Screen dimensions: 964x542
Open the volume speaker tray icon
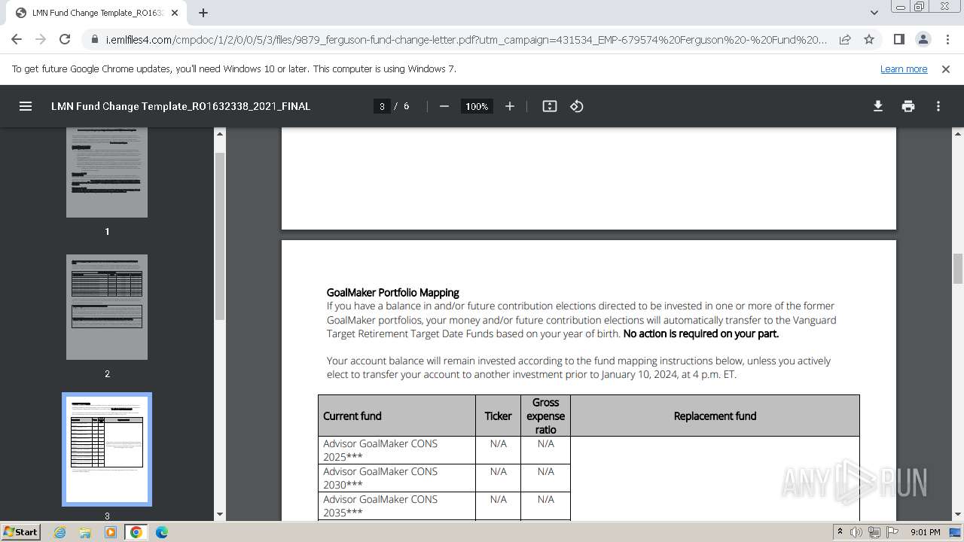coord(856,532)
